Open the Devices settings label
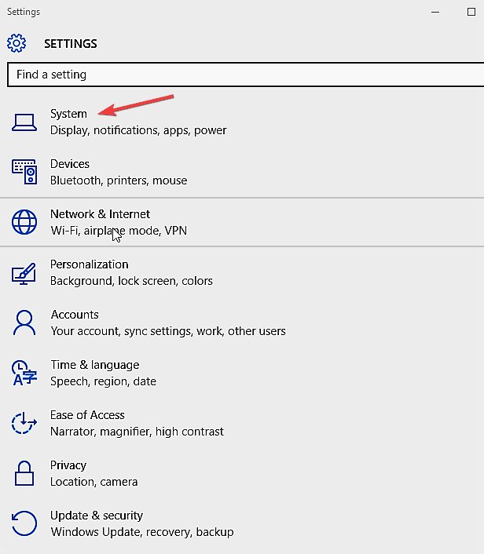 click(x=70, y=164)
